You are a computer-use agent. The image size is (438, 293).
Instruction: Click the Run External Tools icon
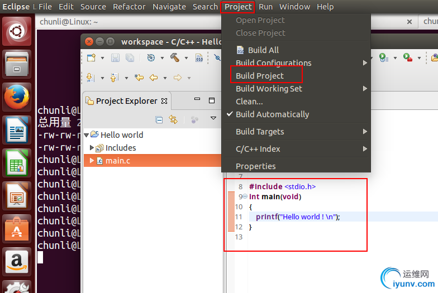pyautogui.click(x=408, y=57)
